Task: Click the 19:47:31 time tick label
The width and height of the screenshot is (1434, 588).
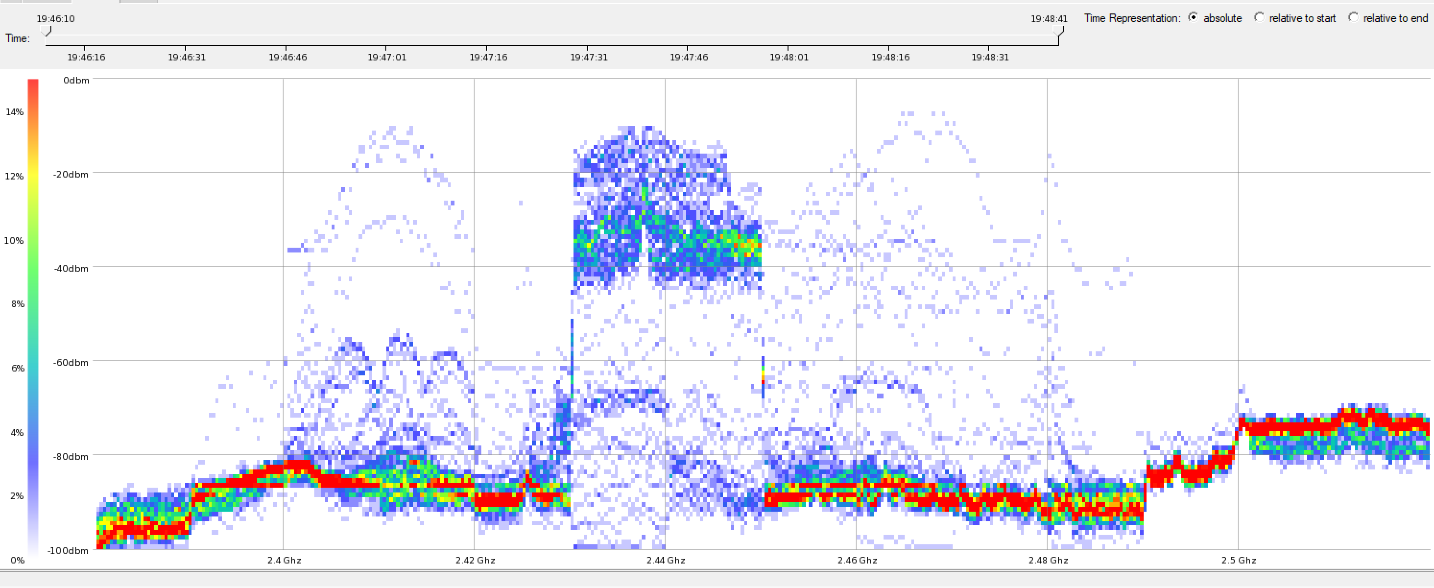Action: [x=588, y=57]
